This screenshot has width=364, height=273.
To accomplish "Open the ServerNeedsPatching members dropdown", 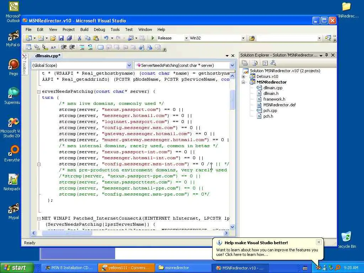I will [x=232, y=65].
